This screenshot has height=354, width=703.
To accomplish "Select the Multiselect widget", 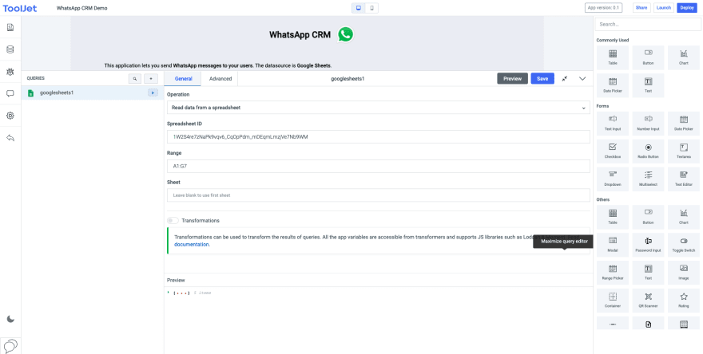I will point(649,179).
